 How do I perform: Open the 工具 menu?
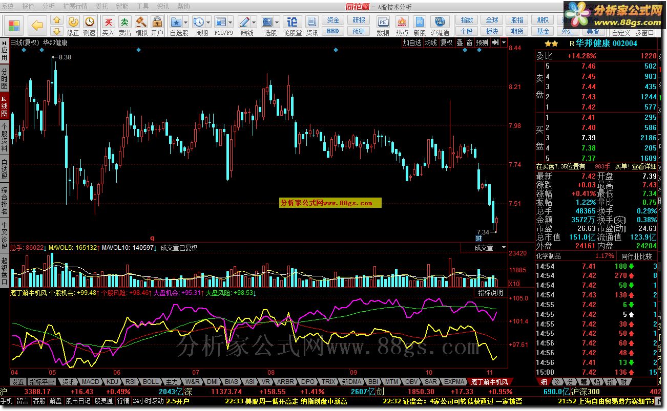(142, 7)
